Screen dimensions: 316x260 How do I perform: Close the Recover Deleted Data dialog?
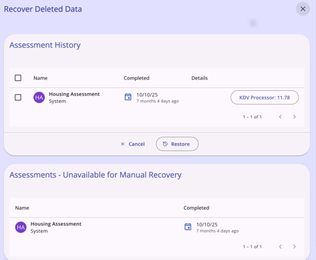303,9
